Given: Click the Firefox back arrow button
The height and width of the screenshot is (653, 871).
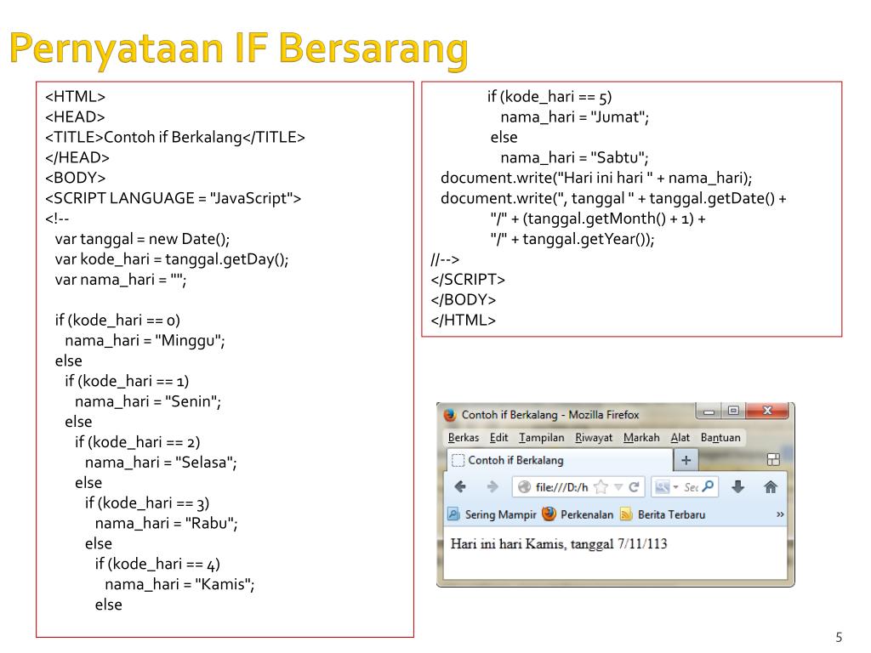Looking at the screenshot, I should point(460,487).
